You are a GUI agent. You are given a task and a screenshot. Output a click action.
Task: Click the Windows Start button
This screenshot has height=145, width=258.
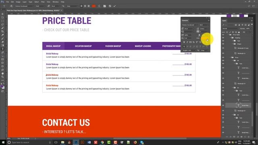click(3, 142)
